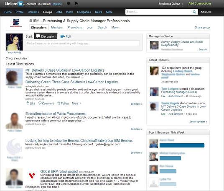Switch to the group Jobs tab
Image resolution: width=224 pixels, height=191 pixels.
pos(90,27)
